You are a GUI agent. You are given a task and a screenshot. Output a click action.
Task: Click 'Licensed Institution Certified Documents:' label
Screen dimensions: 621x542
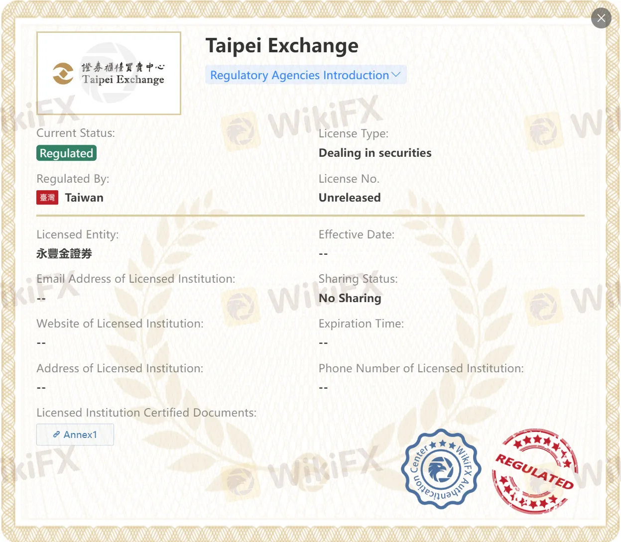pyautogui.click(x=146, y=413)
